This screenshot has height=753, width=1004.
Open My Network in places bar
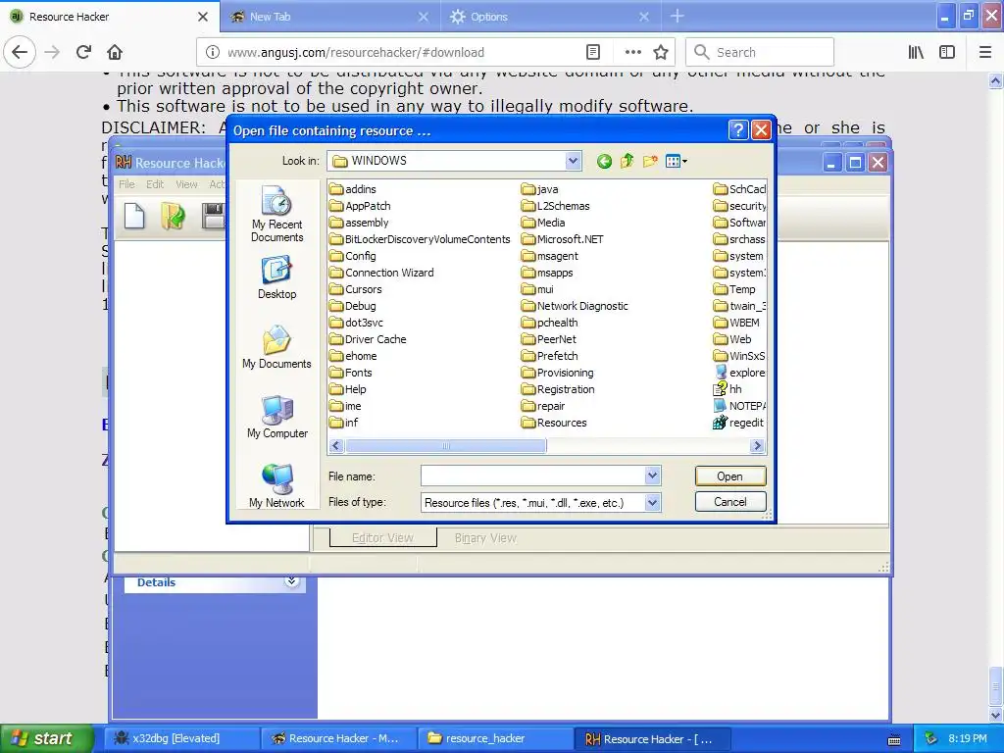tap(276, 486)
